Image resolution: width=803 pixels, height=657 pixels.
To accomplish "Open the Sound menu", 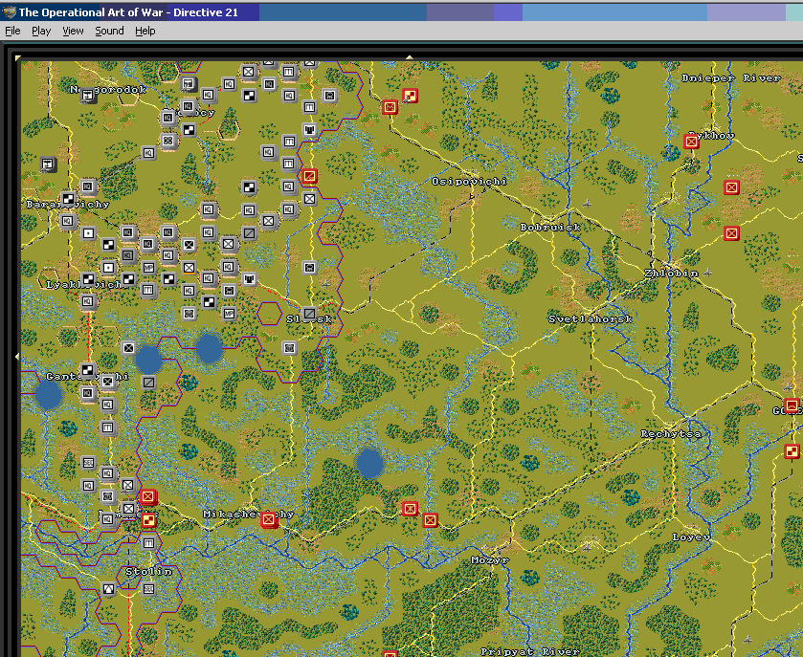I will click(x=109, y=31).
